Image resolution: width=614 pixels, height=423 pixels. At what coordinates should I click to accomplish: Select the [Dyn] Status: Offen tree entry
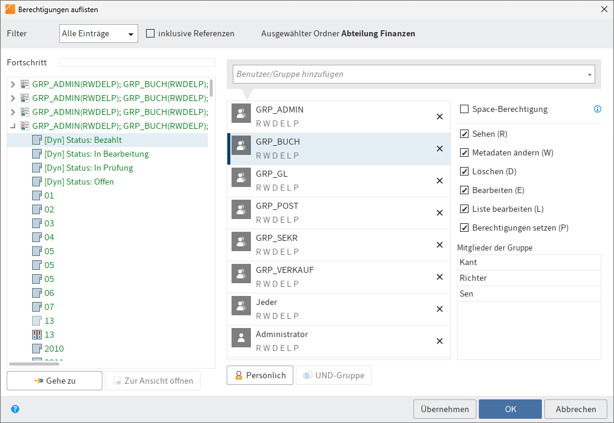point(79,182)
